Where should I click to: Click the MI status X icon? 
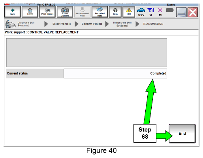coord(160,12)
